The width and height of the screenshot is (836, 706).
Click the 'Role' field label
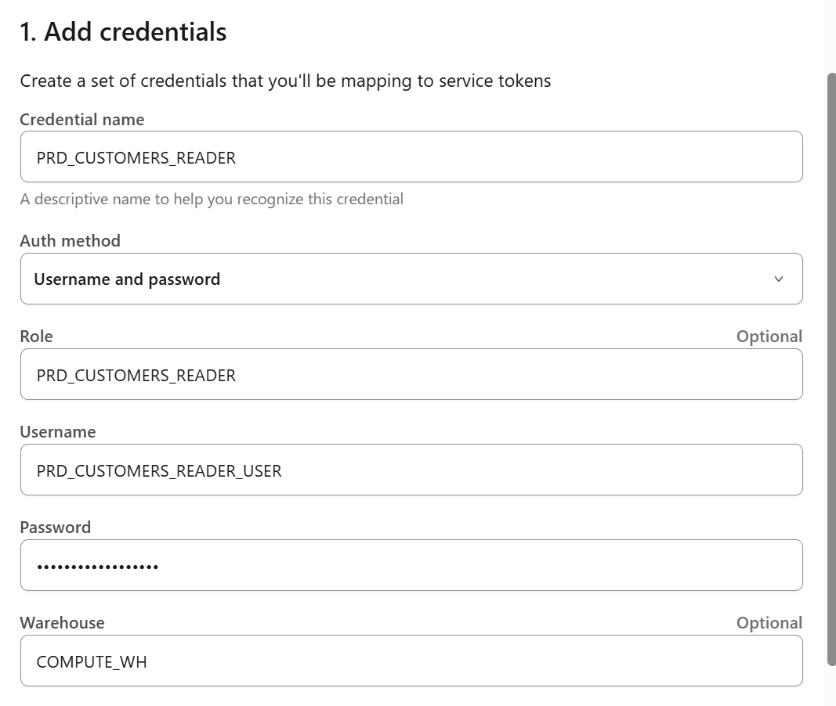[37, 337]
